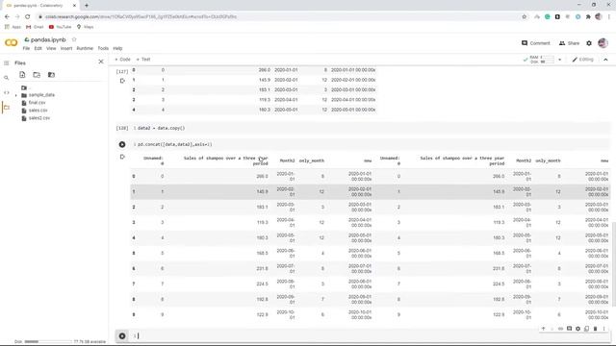Clear output of the pd.concat cell
The image size is (616, 346).
pyautogui.click(x=122, y=157)
